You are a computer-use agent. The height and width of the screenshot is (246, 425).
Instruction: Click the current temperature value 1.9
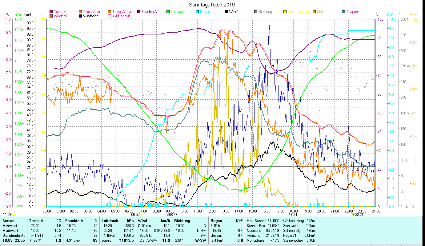58,240
